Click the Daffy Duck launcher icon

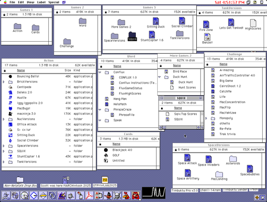[108, 195]
